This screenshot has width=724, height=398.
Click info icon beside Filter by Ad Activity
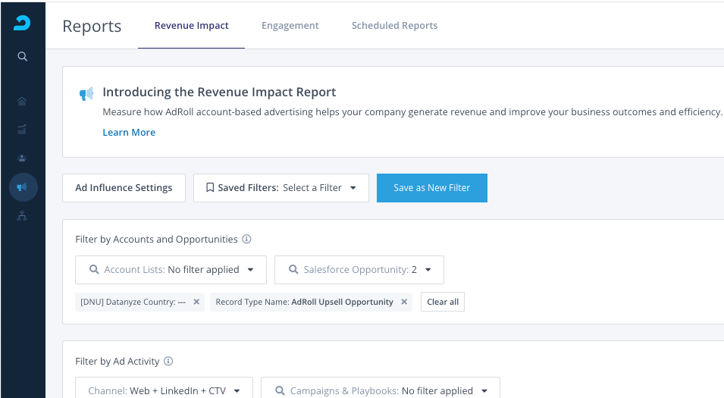tap(168, 362)
